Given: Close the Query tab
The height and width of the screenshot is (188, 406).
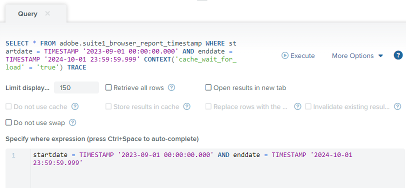Looking at the screenshot, I should coord(47,13).
